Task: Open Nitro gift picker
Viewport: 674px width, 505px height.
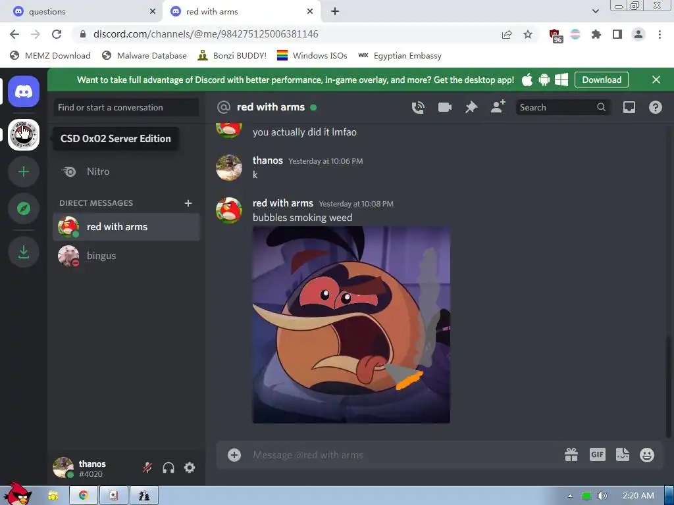Action: point(571,455)
